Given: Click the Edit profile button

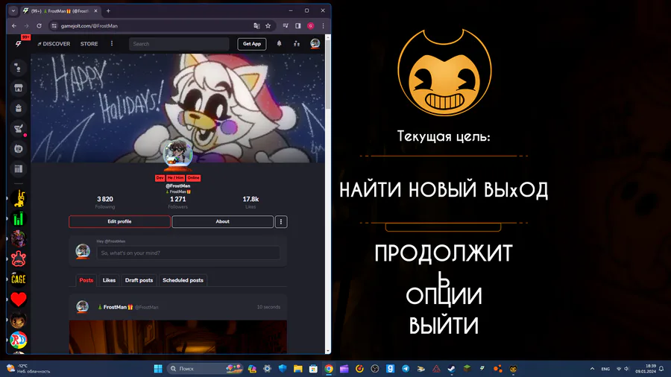Looking at the screenshot, I should pos(119,222).
